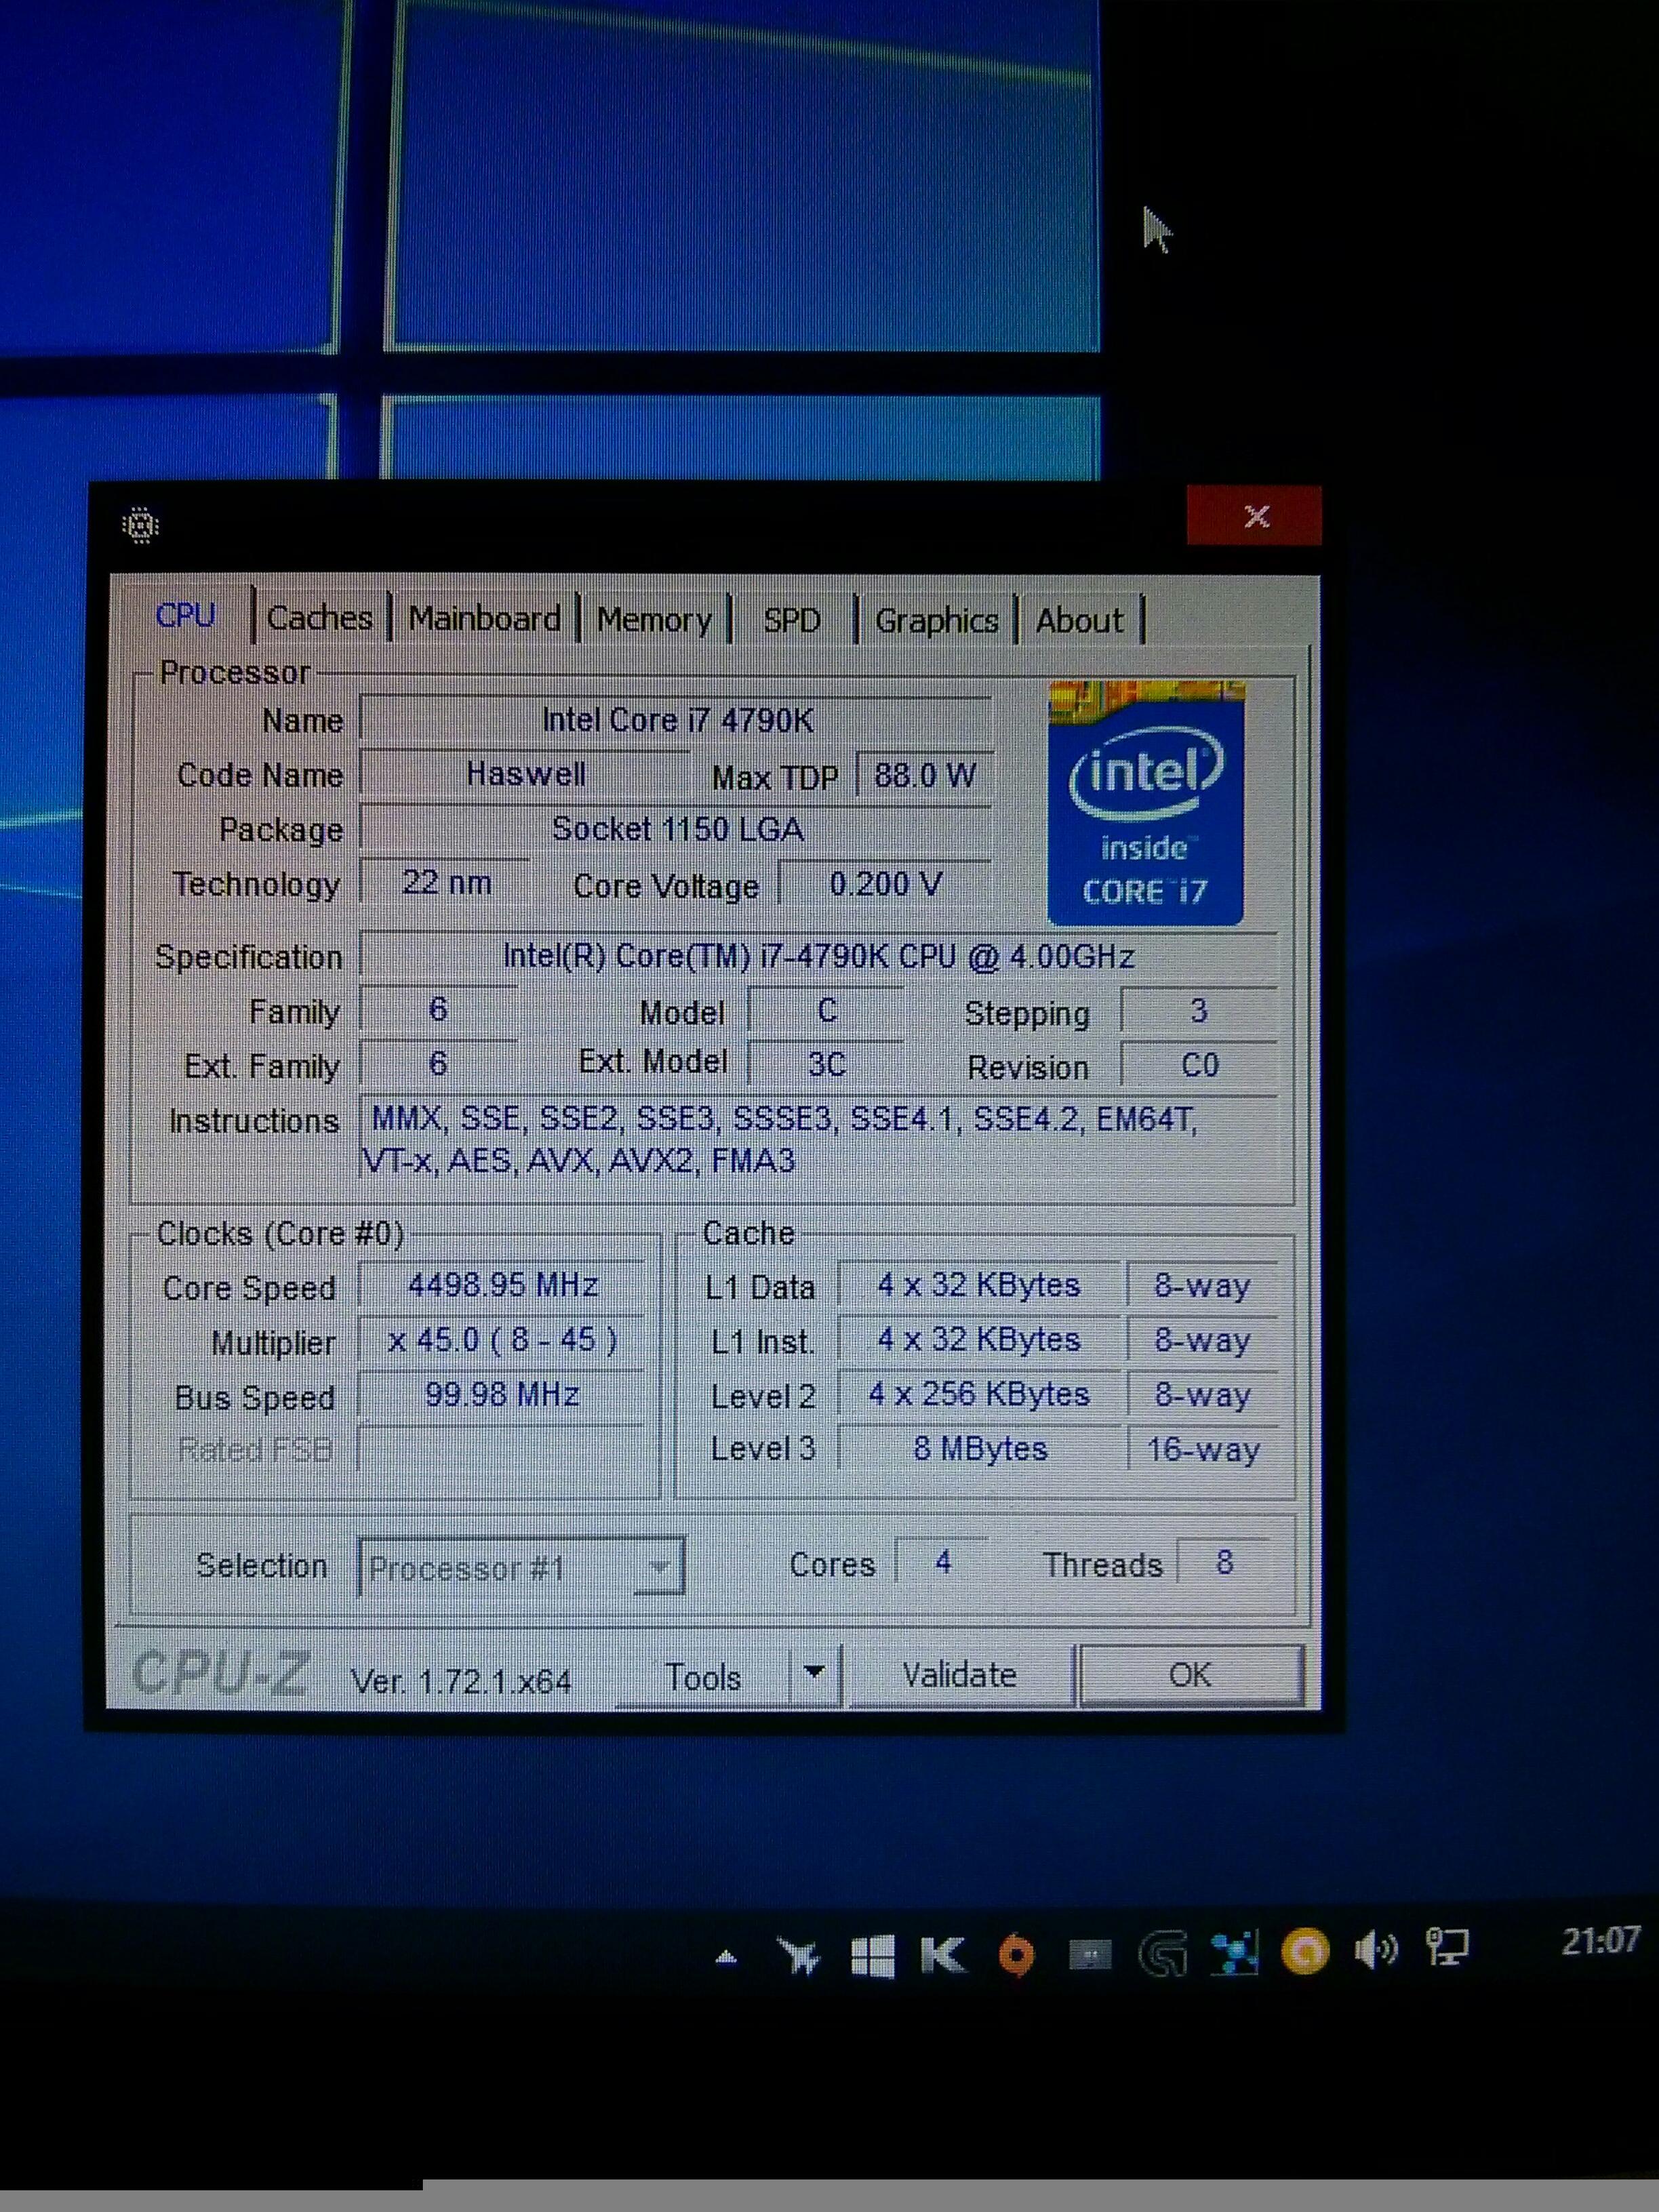Click the CPU-Z title bar icon
Image resolution: width=1659 pixels, height=2212 pixels.
tap(140, 524)
